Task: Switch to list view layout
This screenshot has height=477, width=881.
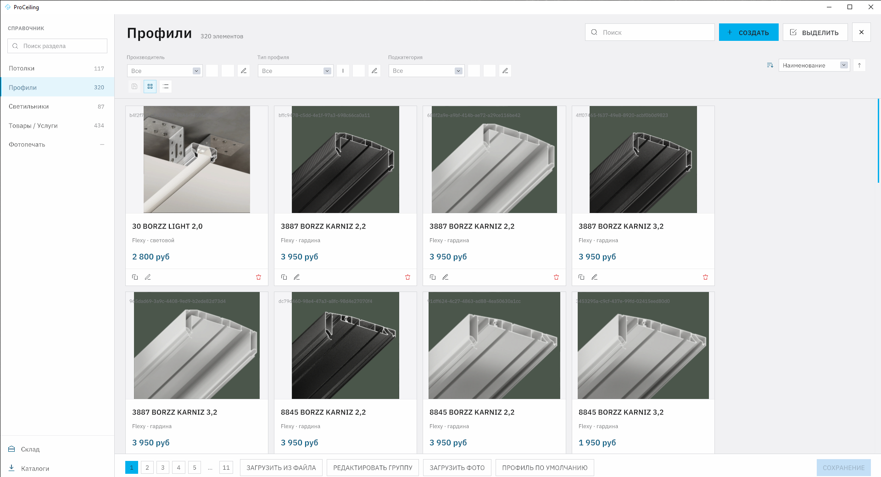Action: (x=166, y=86)
